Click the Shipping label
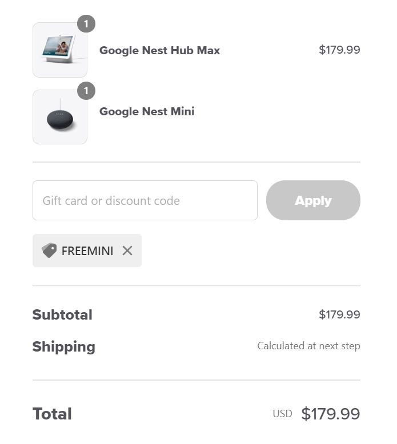The image size is (397, 444). (x=64, y=347)
